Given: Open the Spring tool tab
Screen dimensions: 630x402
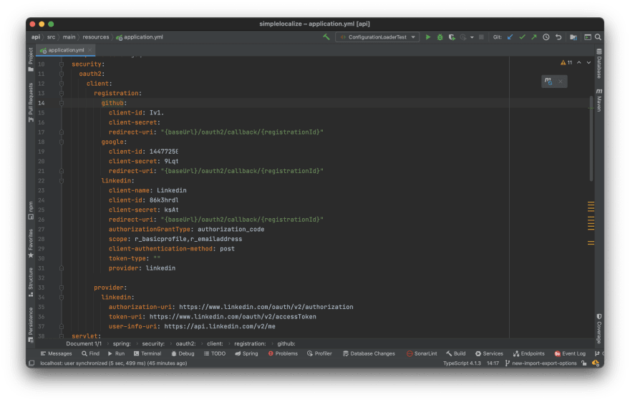Looking at the screenshot, I should click(246, 354).
